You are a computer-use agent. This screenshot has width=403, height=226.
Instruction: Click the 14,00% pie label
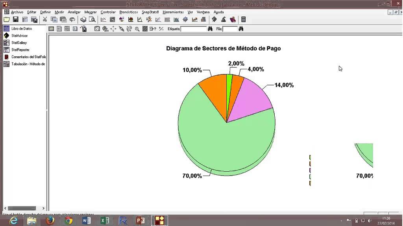(284, 85)
